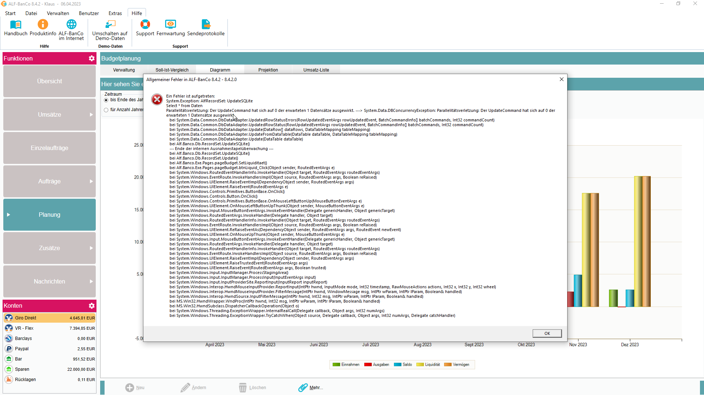Image resolution: width=704 pixels, height=395 pixels.
Task: Click the Umsätze function button
Action: [x=50, y=115]
